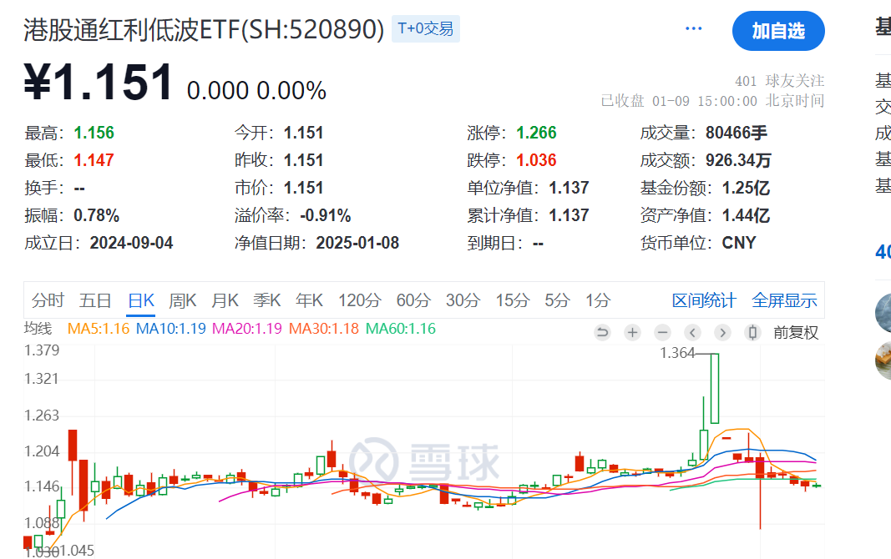Viewport: 891px width, 559px height.
Task: Select the 月K chart tab
Action: [225, 300]
